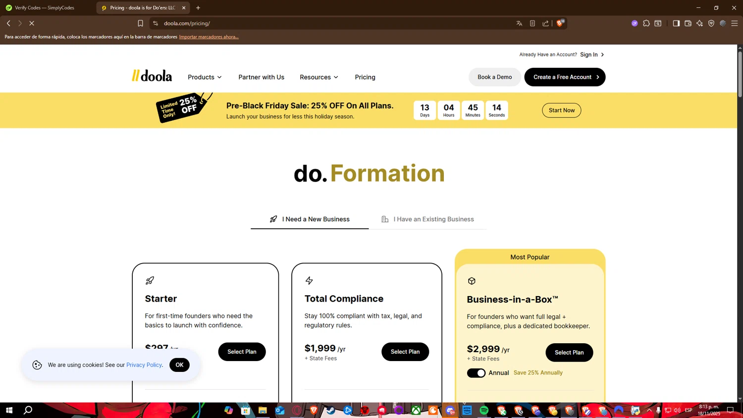Image resolution: width=743 pixels, height=418 pixels.
Task: Open the Brave Wallet icon
Action: pos(688,23)
